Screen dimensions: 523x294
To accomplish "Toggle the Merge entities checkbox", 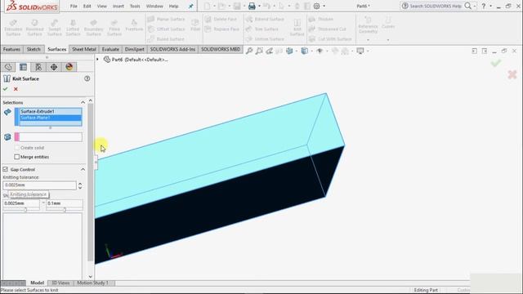I will 16,157.
